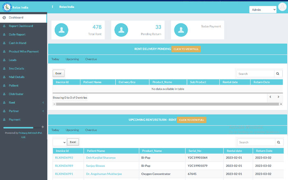The width and height of the screenshot is (288, 180).
Task: Click the search magnifier in Upcoming Rent/Return
Action: point(279,142)
